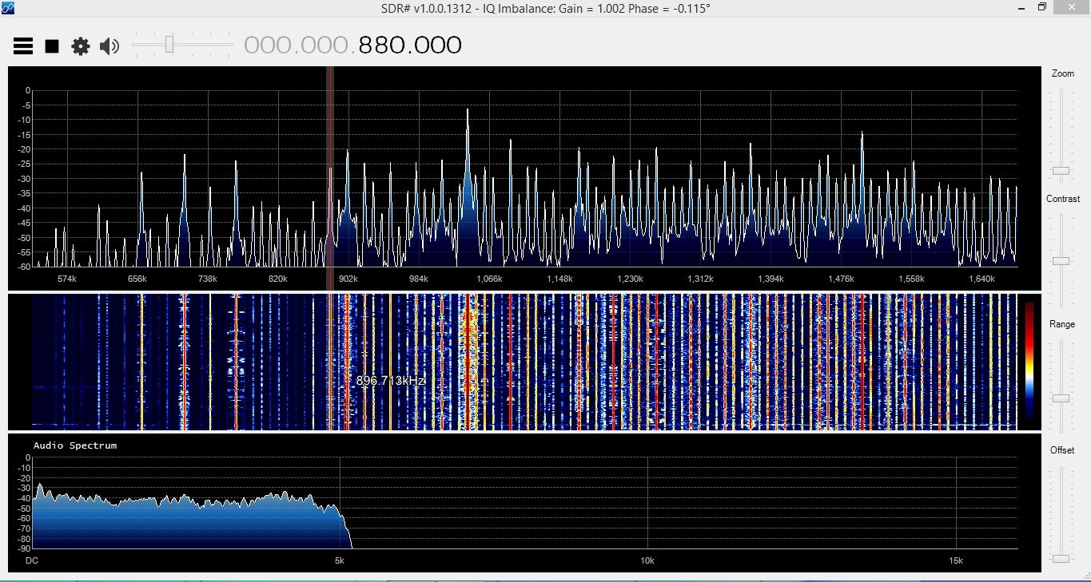This screenshot has height=582, width=1091.
Task: Click the 896.713kHz label on the waterfall
Action: pos(390,381)
